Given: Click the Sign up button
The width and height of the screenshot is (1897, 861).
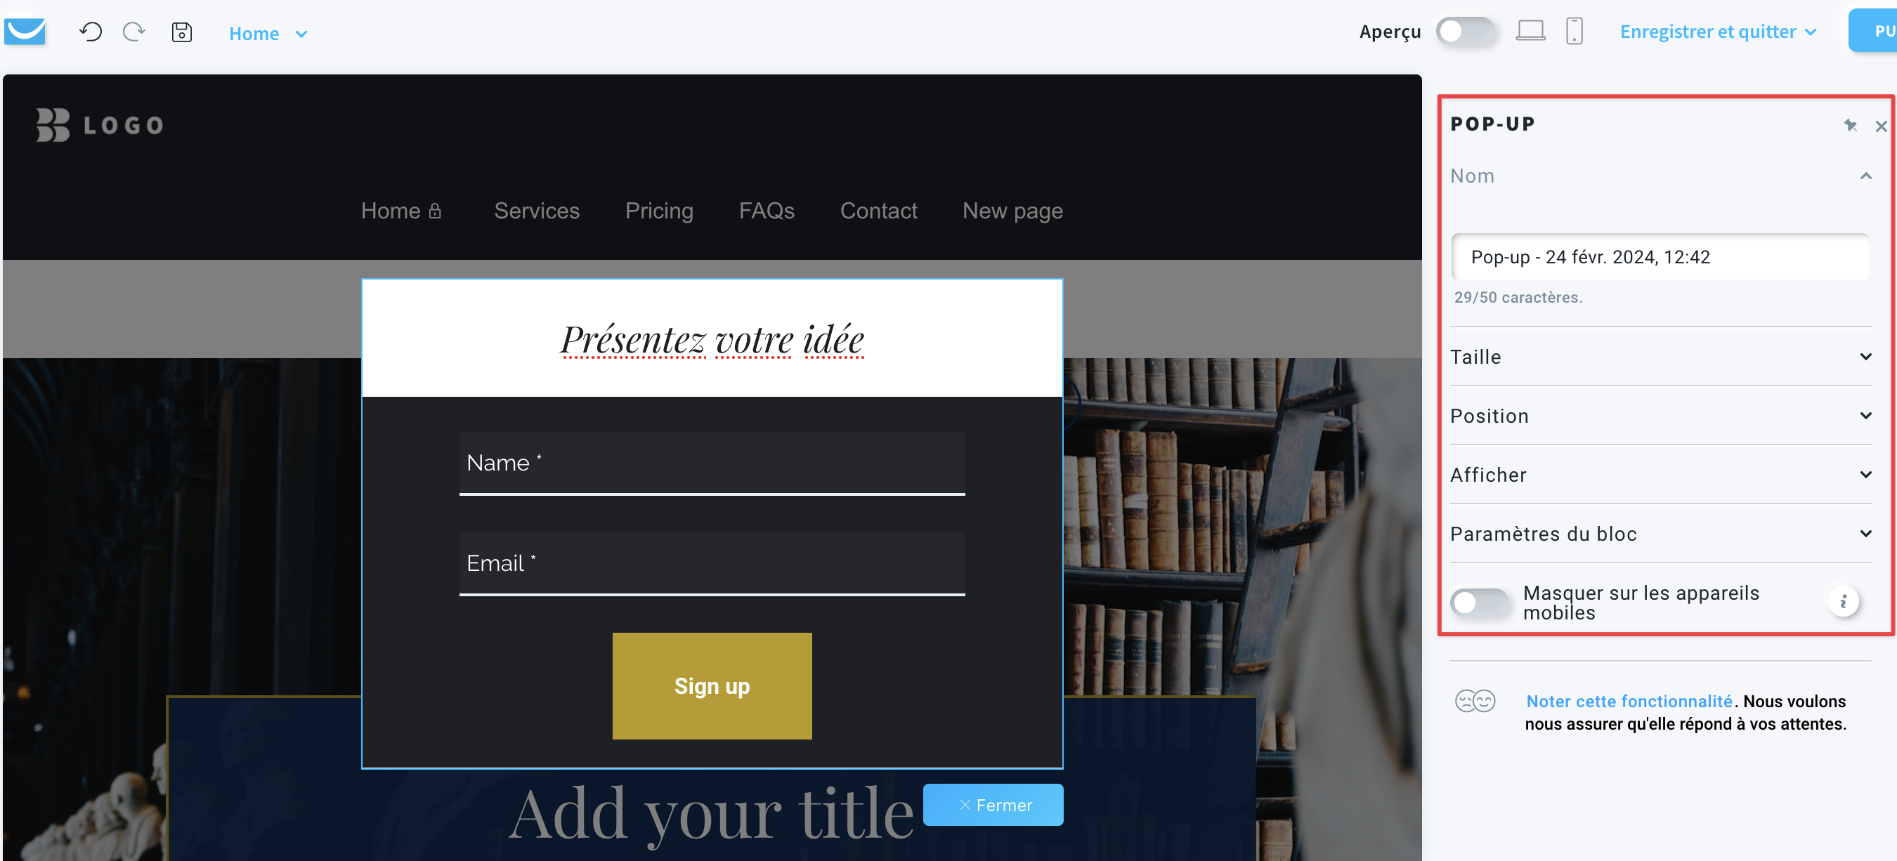Looking at the screenshot, I should click(x=711, y=686).
